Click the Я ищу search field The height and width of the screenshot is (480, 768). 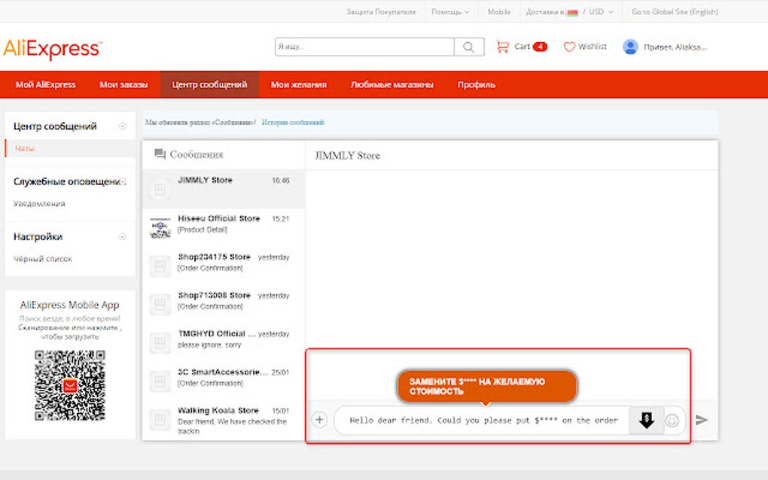click(364, 47)
